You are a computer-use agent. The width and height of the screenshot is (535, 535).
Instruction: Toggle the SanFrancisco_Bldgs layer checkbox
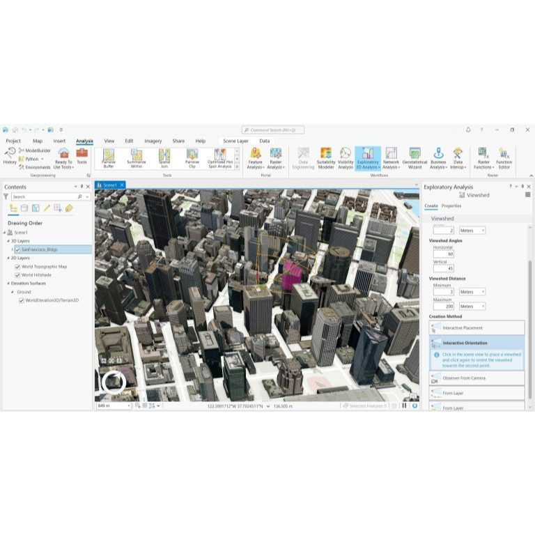click(x=17, y=250)
